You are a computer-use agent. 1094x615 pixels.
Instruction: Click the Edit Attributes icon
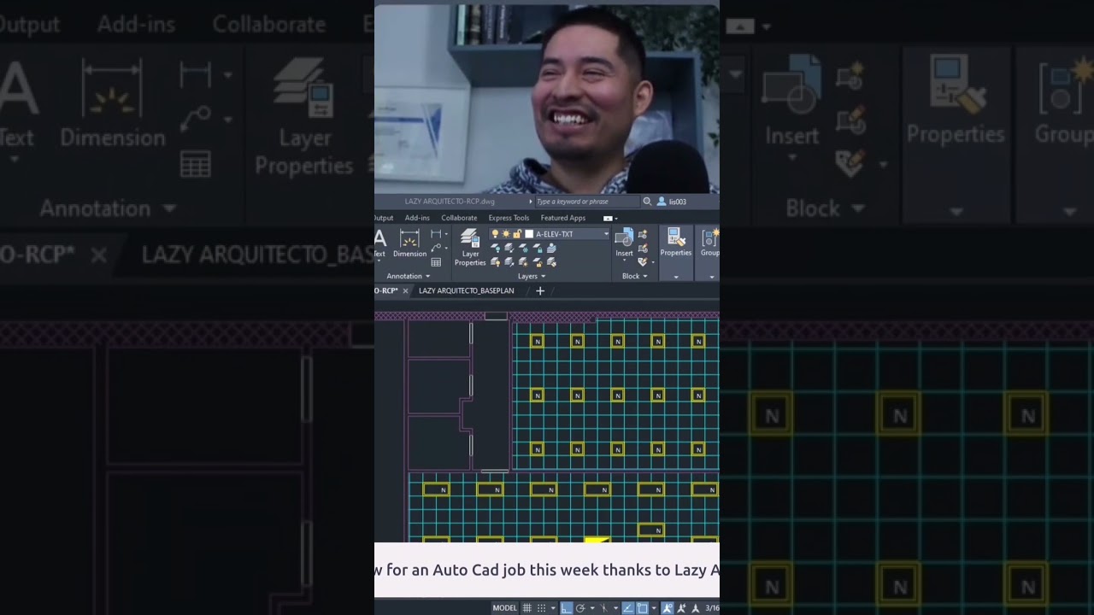pyautogui.click(x=643, y=262)
